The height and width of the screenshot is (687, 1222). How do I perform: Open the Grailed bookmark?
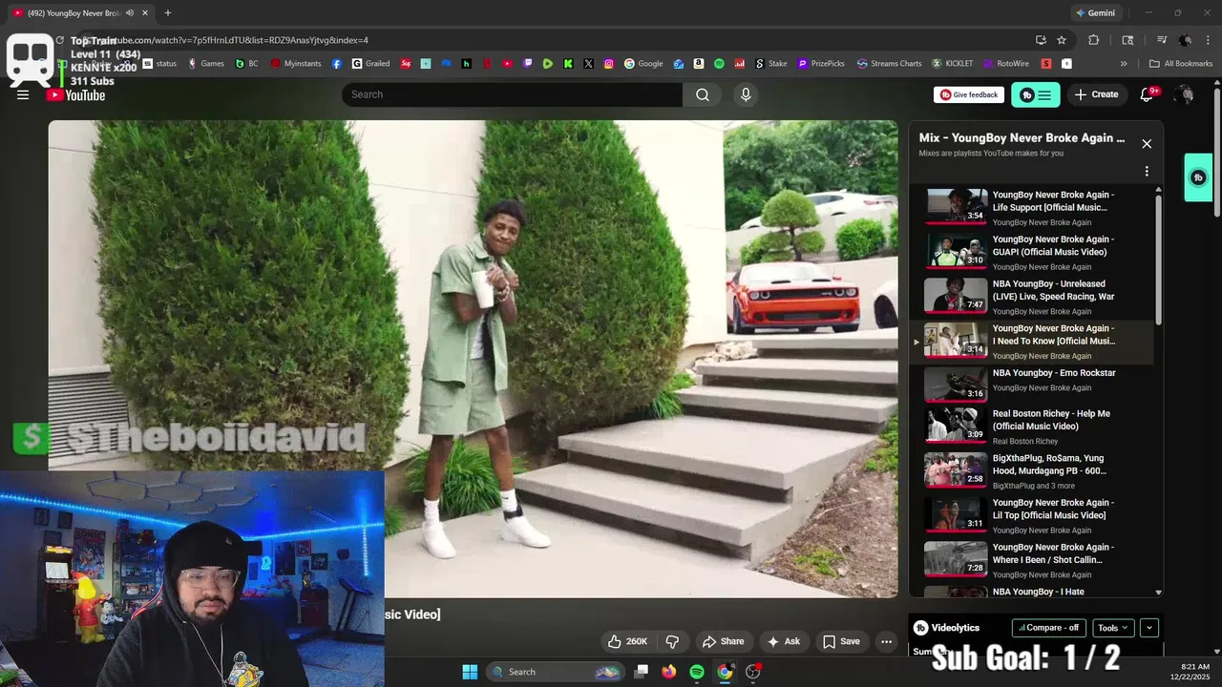tap(370, 64)
